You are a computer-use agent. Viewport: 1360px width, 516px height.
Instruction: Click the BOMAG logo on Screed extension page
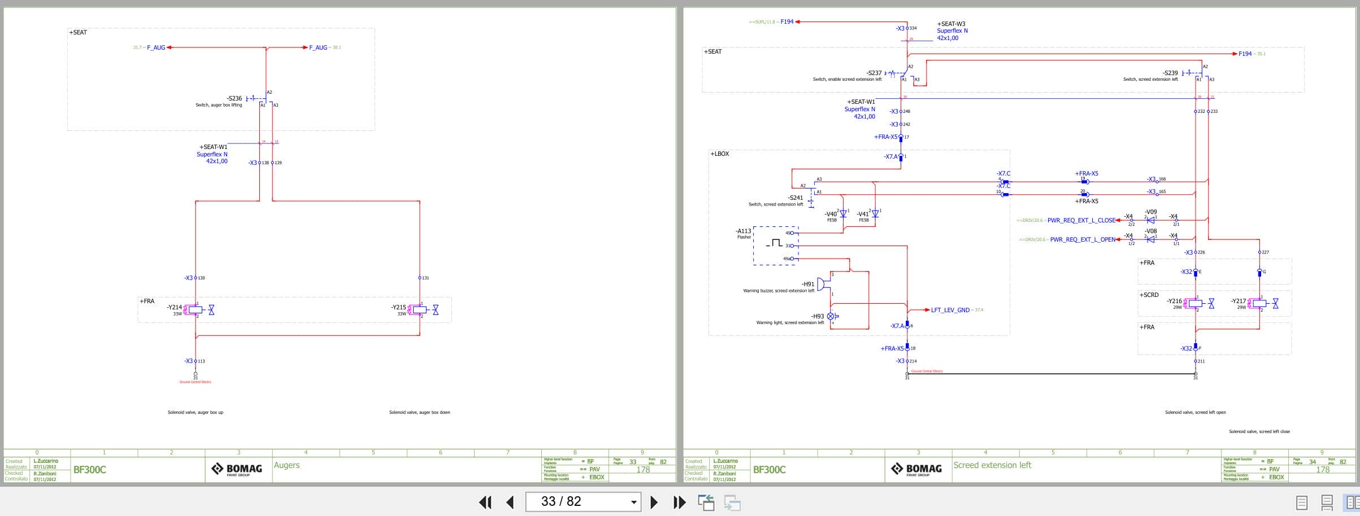pos(917,469)
